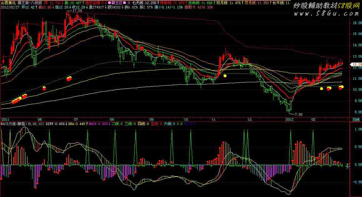Click the 58Gu.com watermark link
This screenshot has width=362, height=197.
(326, 13)
